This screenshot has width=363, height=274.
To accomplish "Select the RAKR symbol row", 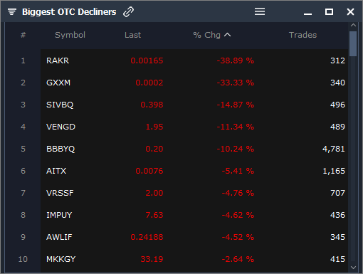I will pyautogui.click(x=194, y=60).
